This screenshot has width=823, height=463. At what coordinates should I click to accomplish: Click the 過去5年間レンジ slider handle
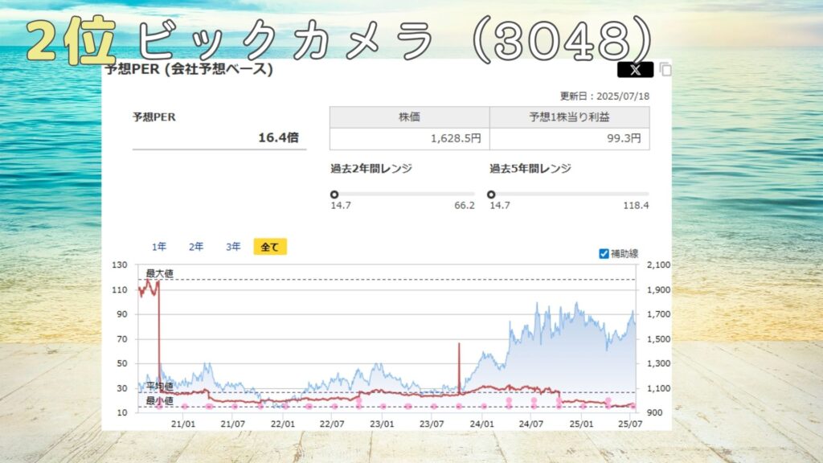(x=491, y=194)
